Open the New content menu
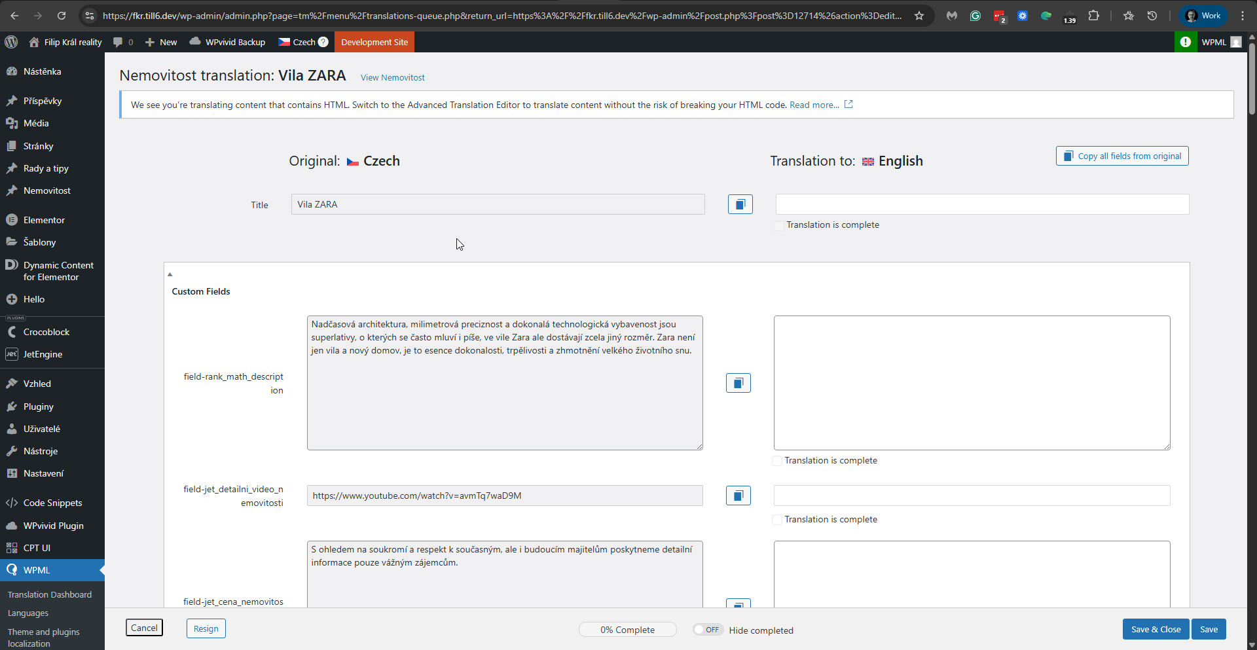1257x650 pixels. (161, 42)
